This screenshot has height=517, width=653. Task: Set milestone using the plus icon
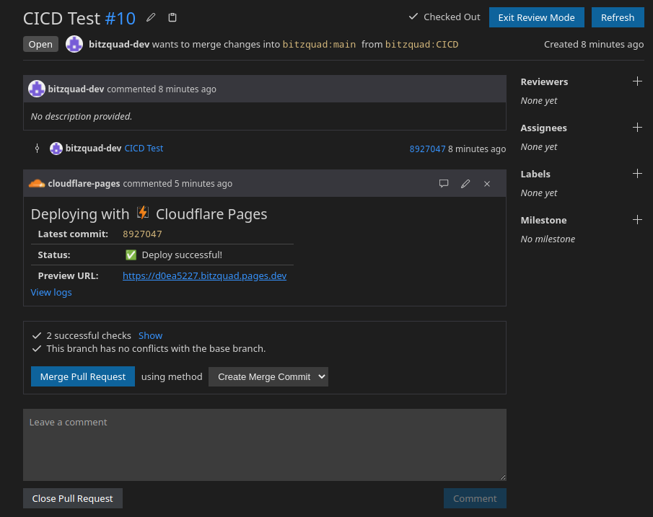(637, 220)
